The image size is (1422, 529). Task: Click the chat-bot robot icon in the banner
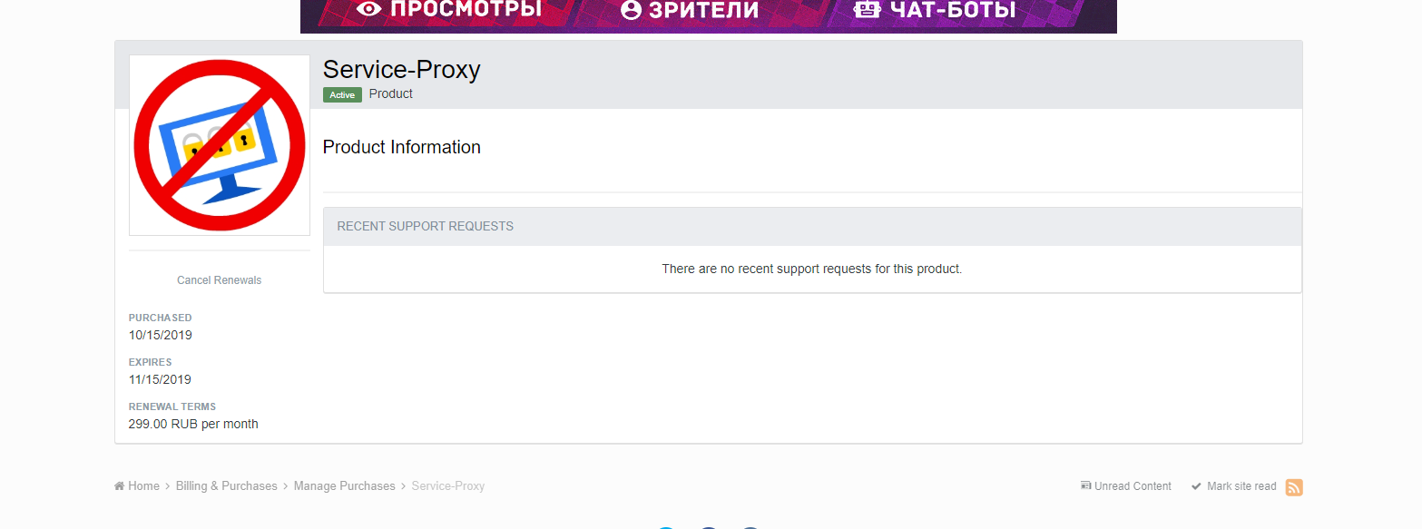pyautogui.click(x=868, y=10)
